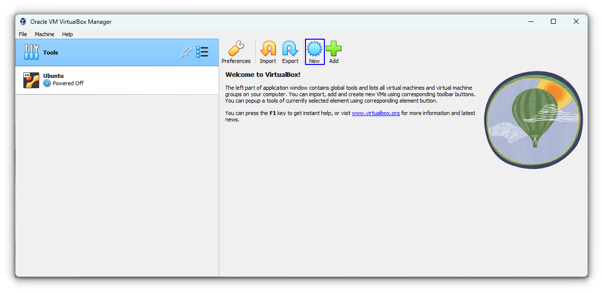Click the Welcome to VirtualBox! heading
This screenshot has height=293, width=603.
tap(263, 75)
